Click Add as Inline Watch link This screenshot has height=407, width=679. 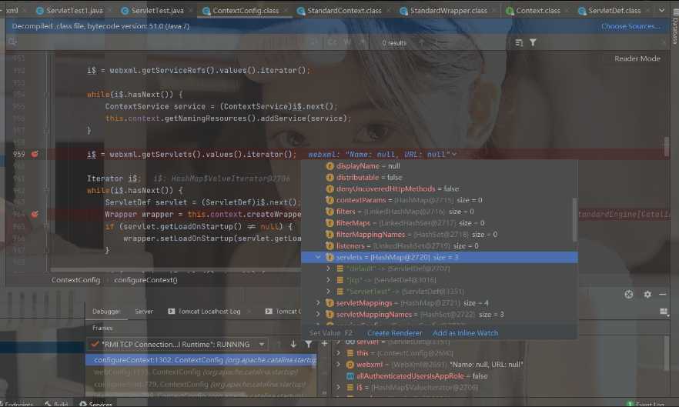(x=466, y=333)
